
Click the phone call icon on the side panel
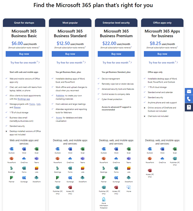189,99
